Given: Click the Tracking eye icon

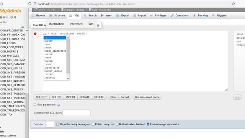Looking at the screenshot, I should (194, 15).
